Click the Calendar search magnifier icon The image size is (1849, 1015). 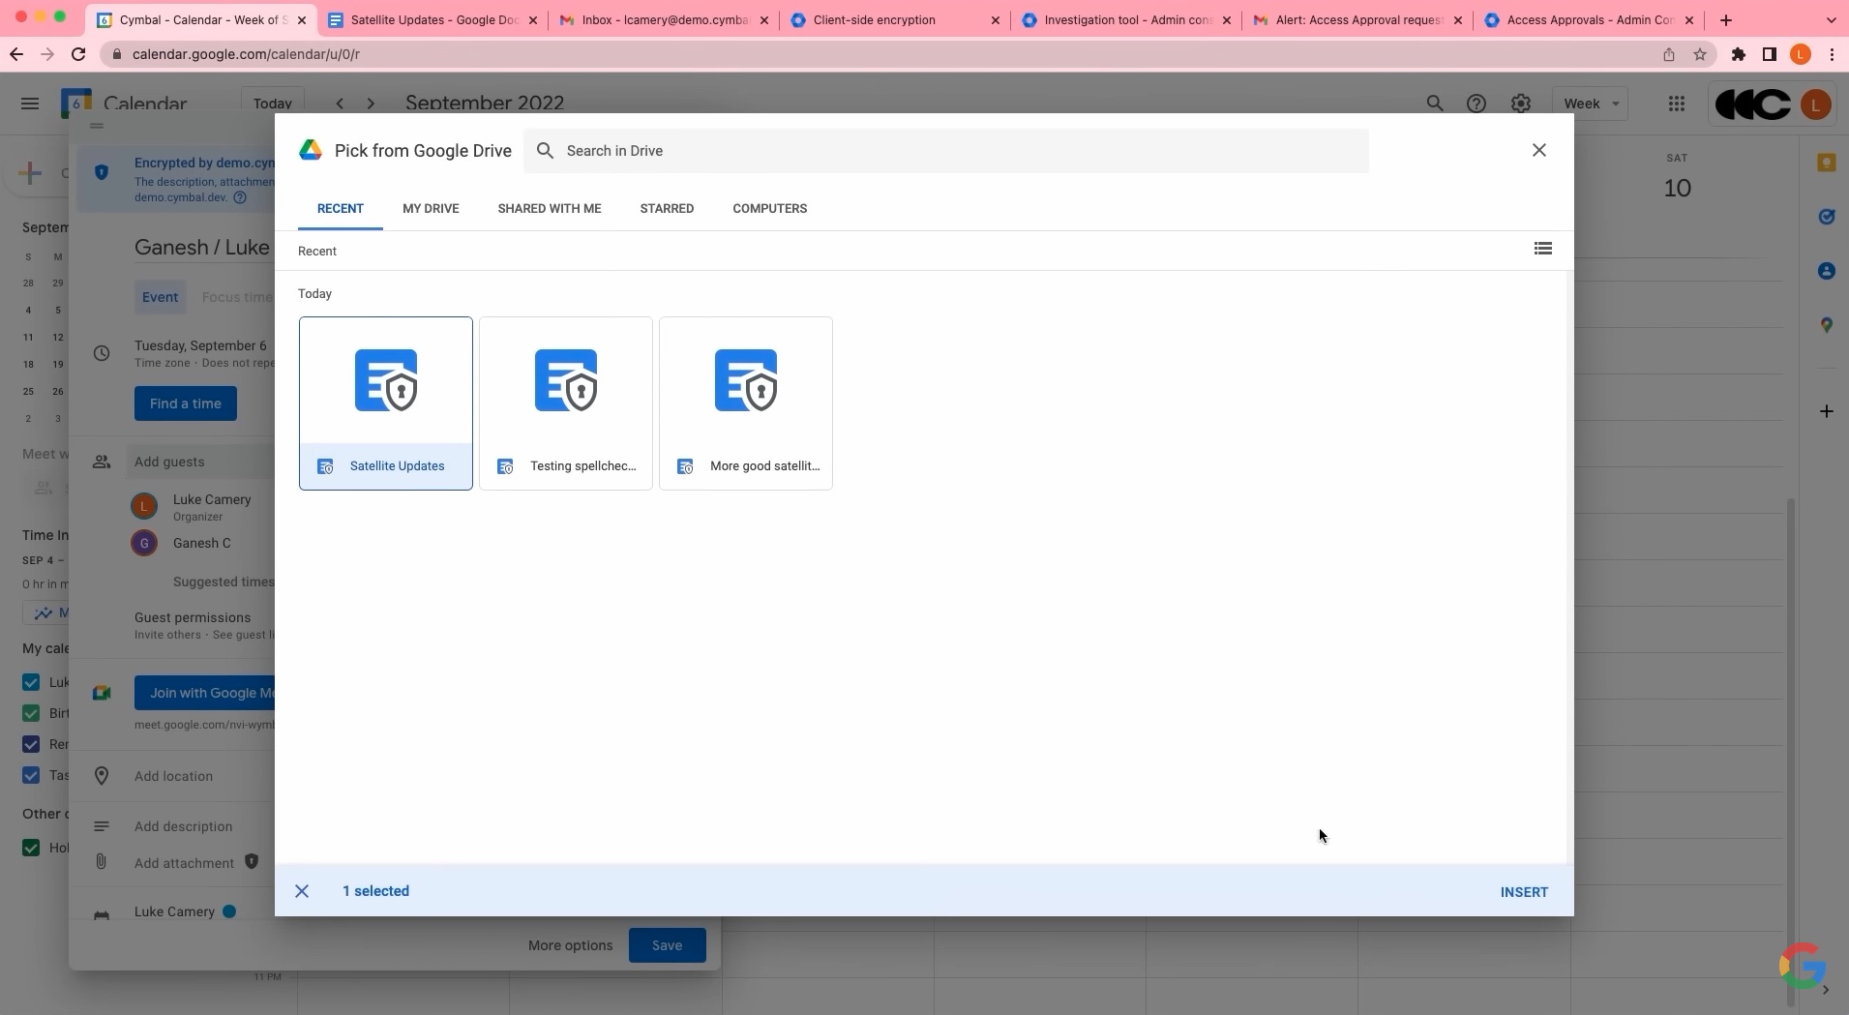[1435, 104]
